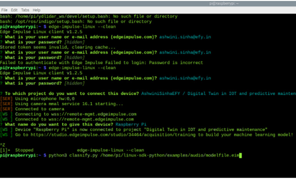Viewport: 296px width, 179px height.
Task: Open the Edit menu
Action: (x=14, y=10)
